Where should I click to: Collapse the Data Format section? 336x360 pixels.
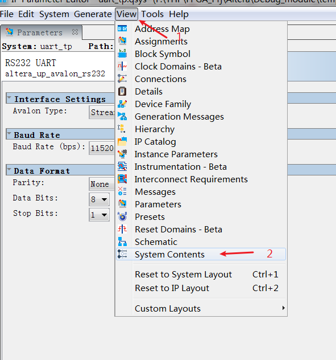tap(9, 170)
